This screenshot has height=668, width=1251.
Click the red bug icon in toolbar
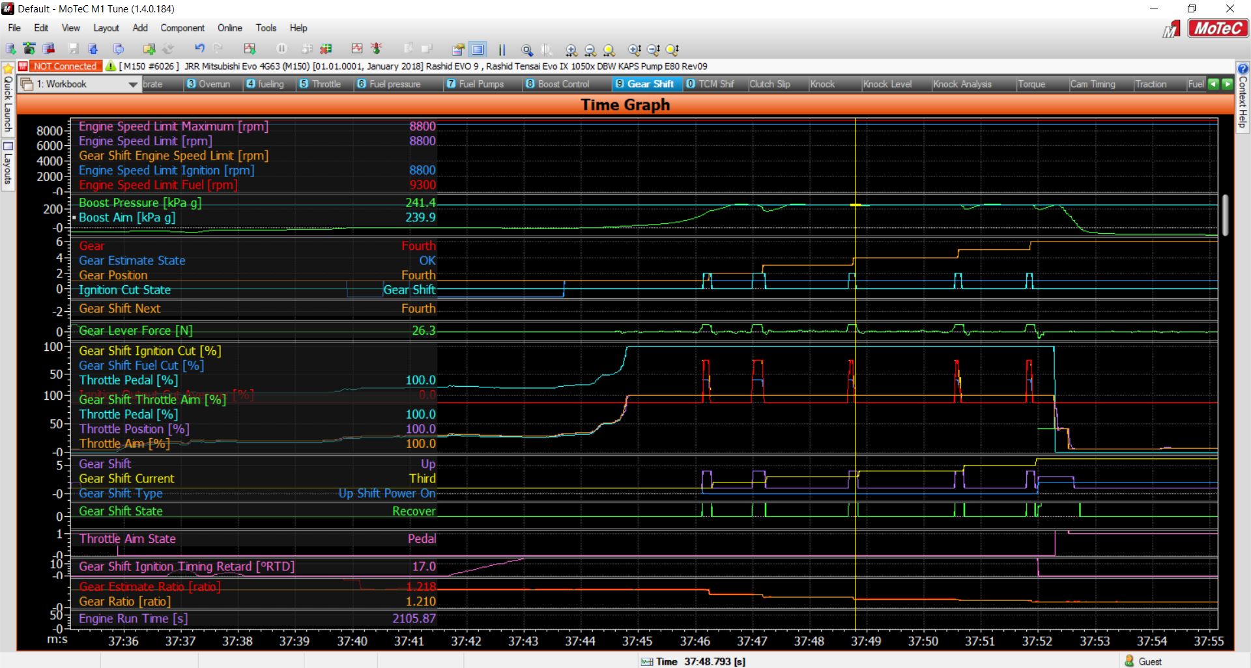[376, 49]
